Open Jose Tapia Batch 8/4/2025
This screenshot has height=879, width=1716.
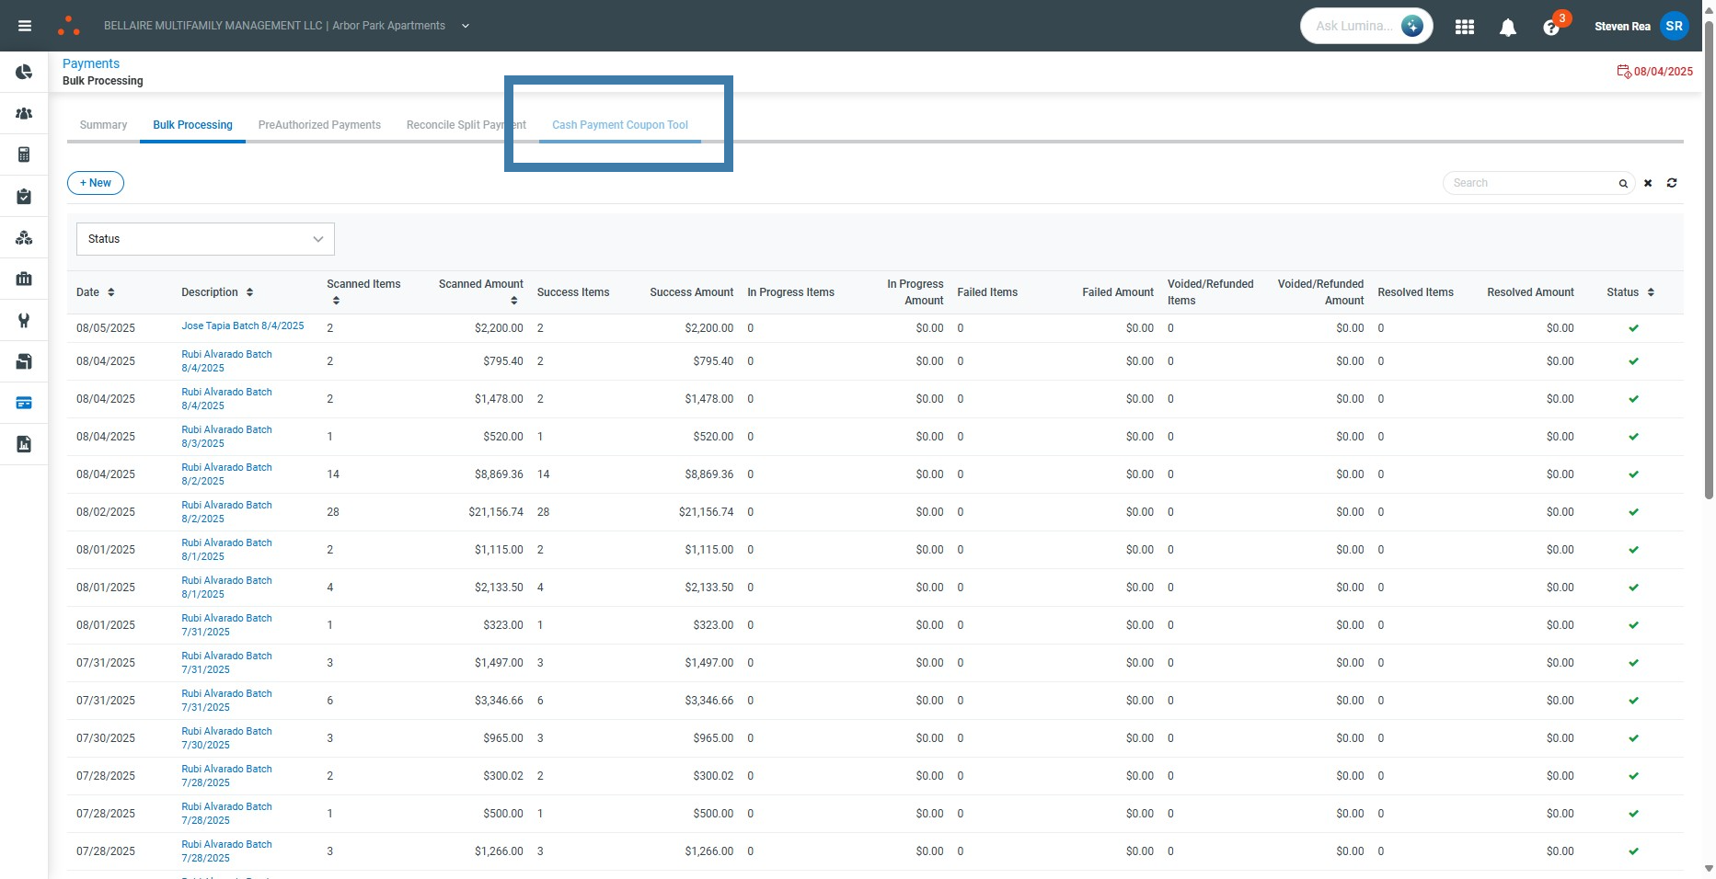pyautogui.click(x=243, y=325)
